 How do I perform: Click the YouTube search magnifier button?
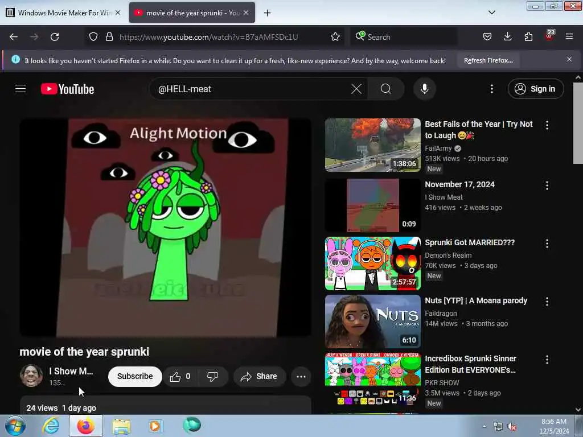[386, 89]
